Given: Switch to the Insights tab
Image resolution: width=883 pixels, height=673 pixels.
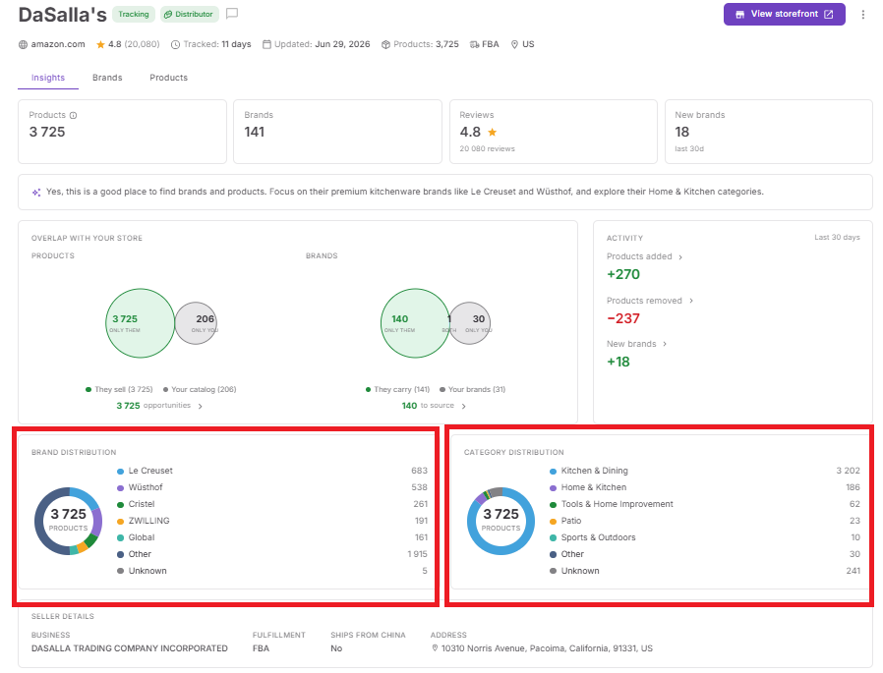Looking at the screenshot, I should [48, 78].
